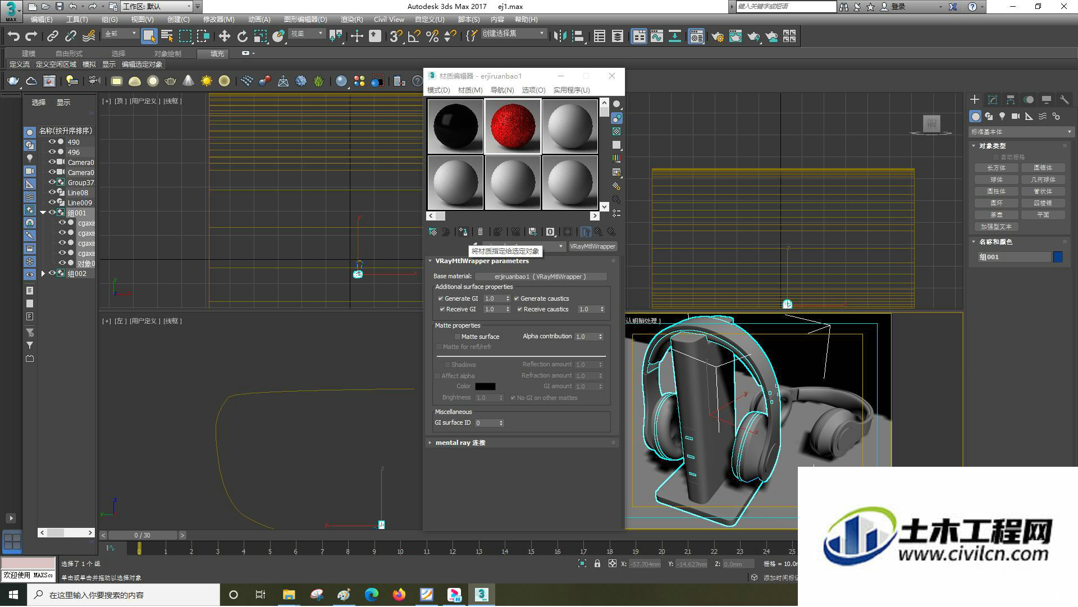Open Civil View menu
This screenshot has height=607, width=1078.
tap(389, 20)
